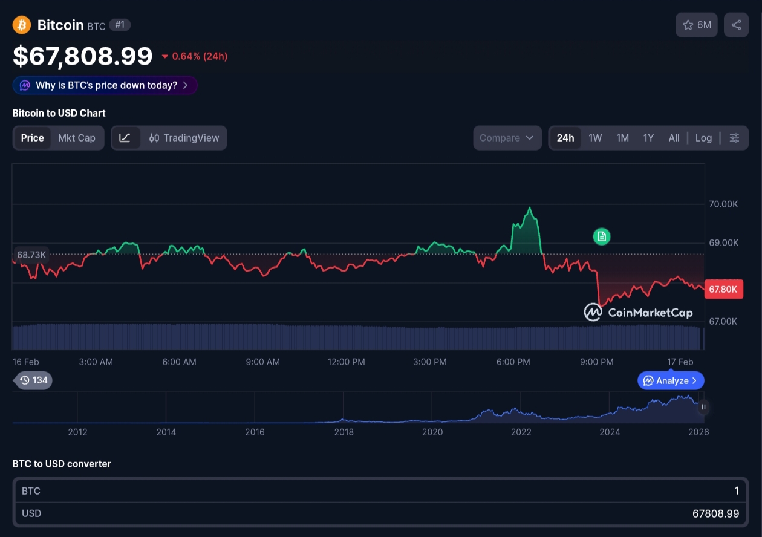
Task: Open the Analyze chevron button
Action: 671,380
